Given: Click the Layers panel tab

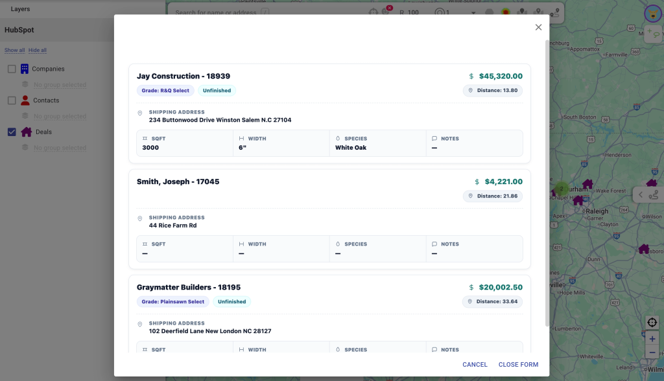Looking at the screenshot, I should point(20,9).
